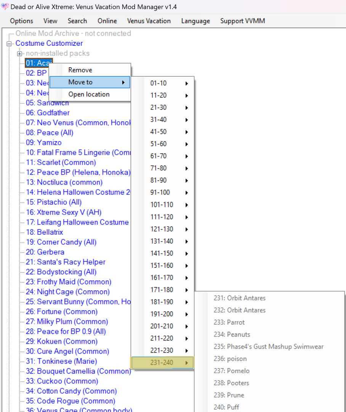This screenshot has width=346, height=412.
Task: Select tree item 20: Gerbera
Action: point(45,252)
